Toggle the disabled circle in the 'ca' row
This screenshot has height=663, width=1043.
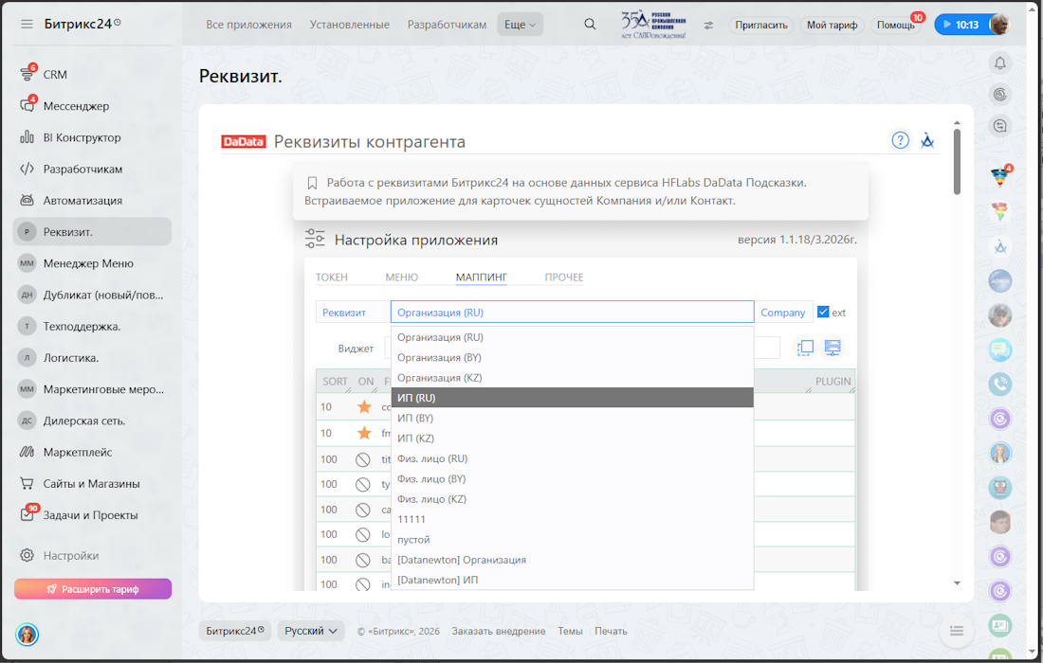(362, 510)
